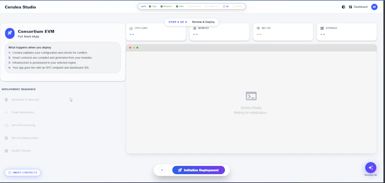The width and height of the screenshot is (385, 183).
Task: Click the Service Deployment server icon
Action: [6, 138]
